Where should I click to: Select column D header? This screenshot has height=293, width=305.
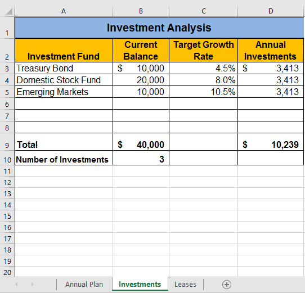271,11
